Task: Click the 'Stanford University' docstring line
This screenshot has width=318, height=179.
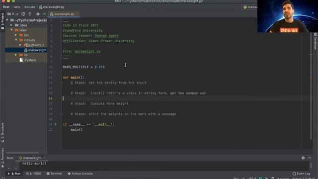Action: click(82, 30)
